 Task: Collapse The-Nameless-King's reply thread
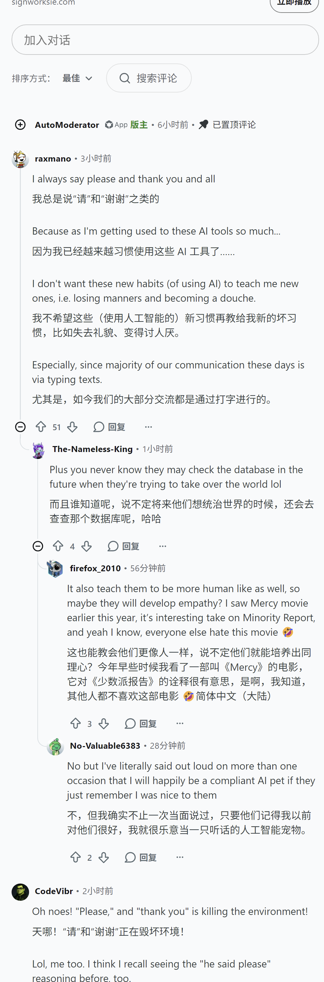[38, 546]
